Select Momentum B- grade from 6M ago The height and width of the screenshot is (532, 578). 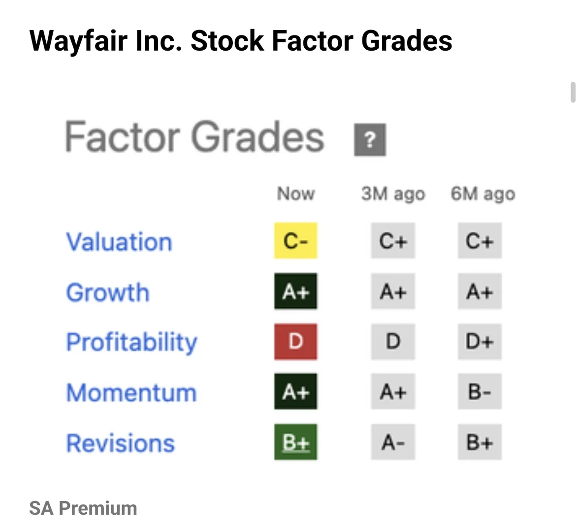(x=480, y=392)
